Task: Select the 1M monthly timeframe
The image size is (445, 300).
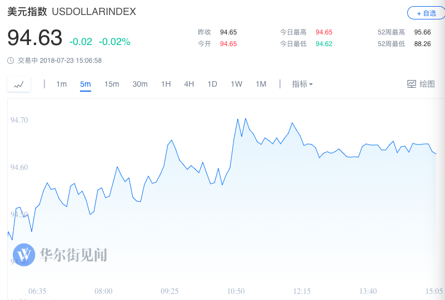Action: click(261, 84)
